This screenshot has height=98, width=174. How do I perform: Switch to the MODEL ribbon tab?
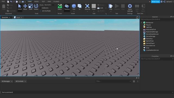tap(36, 2)
